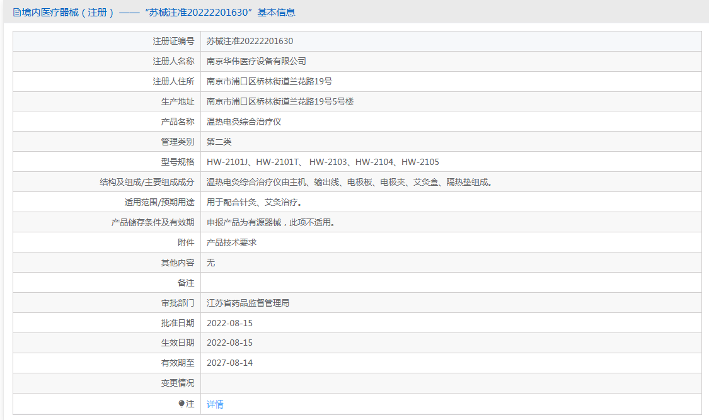Click the 其他内容 label
This screenshot has width=709, height=420.
(x=178, y=263)
